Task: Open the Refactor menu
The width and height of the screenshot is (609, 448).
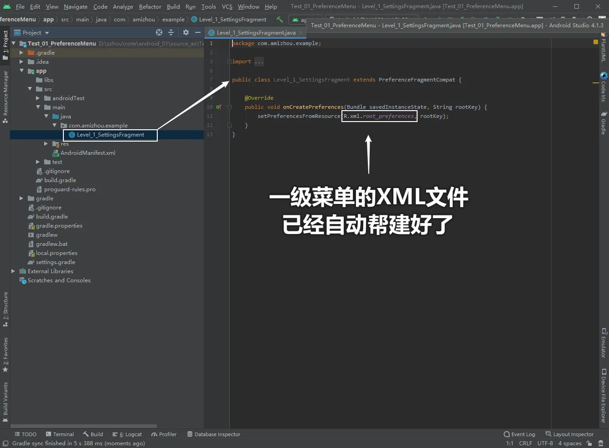Action: 150,6
